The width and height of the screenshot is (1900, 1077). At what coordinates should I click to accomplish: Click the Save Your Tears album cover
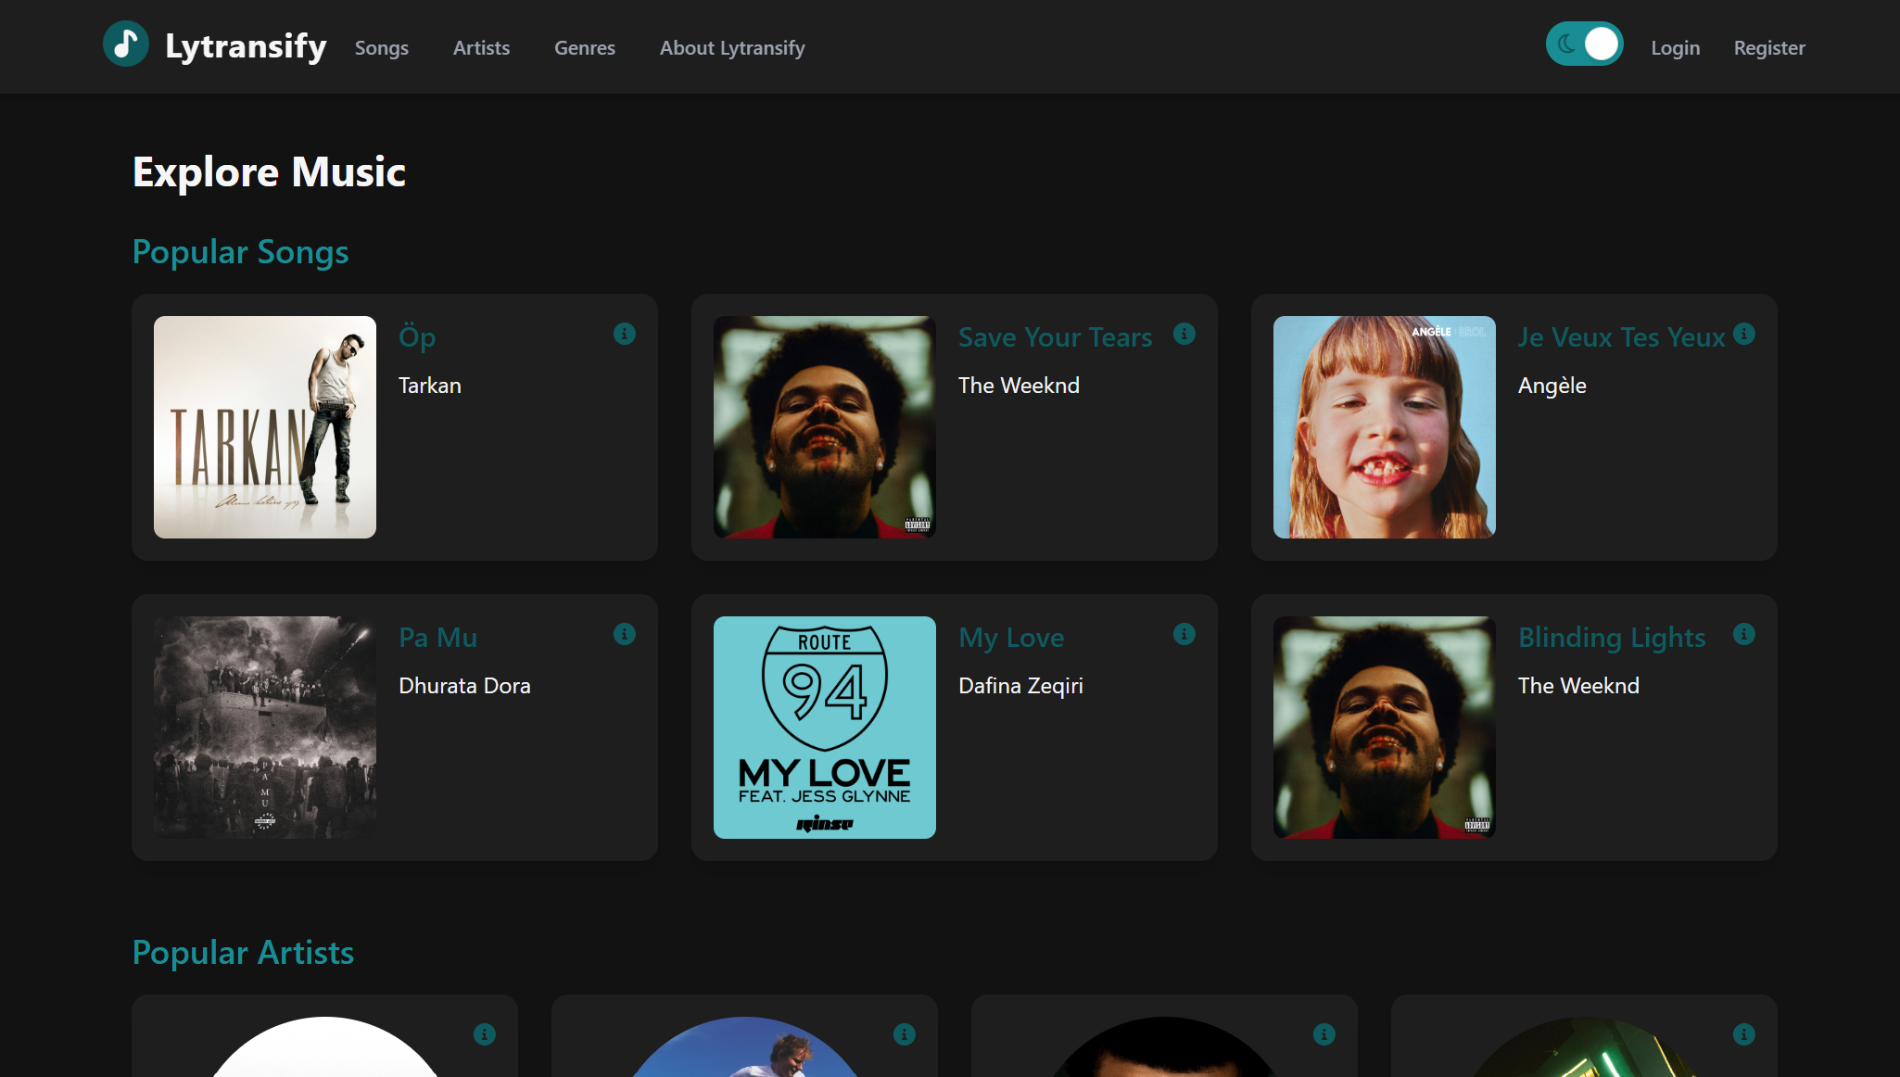825,427
